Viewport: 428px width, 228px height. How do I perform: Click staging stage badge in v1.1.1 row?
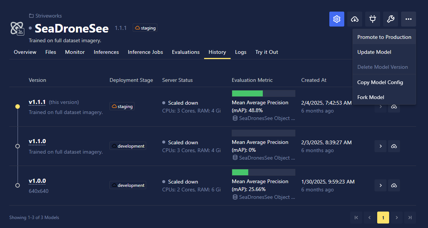(122, 106)
